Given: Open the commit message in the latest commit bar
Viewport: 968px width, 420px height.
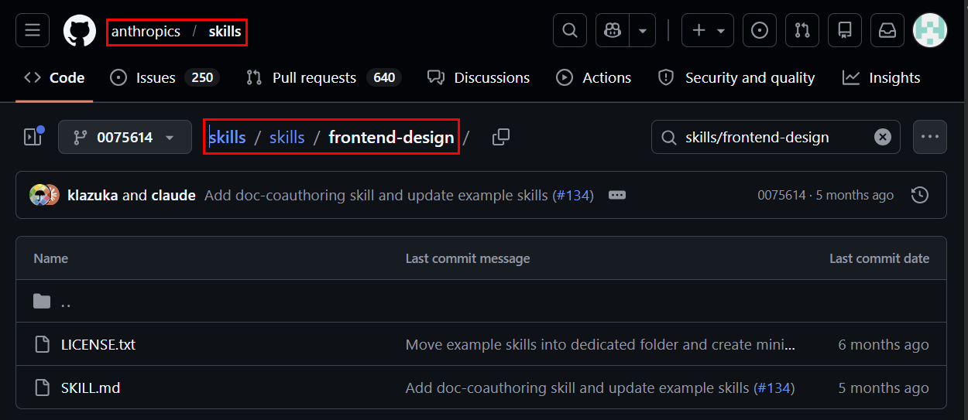Looking at the screenshot, I should [376, 195].
